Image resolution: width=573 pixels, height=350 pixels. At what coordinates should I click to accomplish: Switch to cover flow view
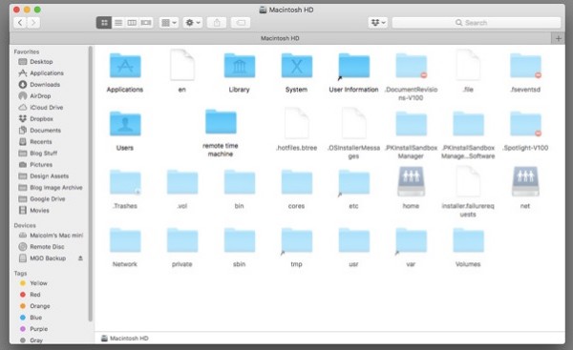pyautogui.click(x=146, y=23)
